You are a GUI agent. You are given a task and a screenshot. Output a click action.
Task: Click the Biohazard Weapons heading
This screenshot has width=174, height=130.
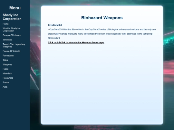coord(102,18)
